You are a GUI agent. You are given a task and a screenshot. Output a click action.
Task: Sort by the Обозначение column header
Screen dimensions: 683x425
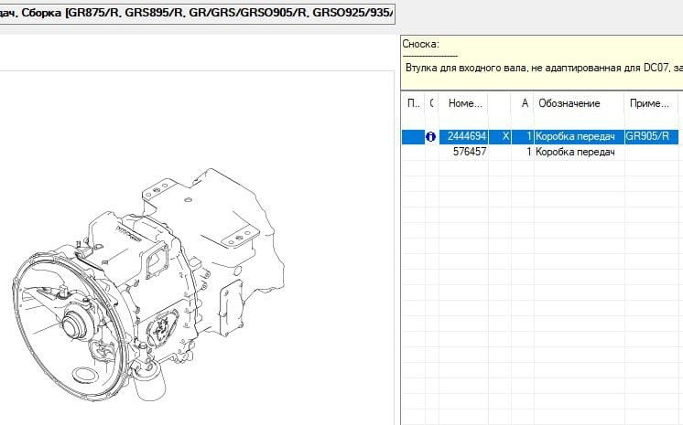[x=569, y=103]
